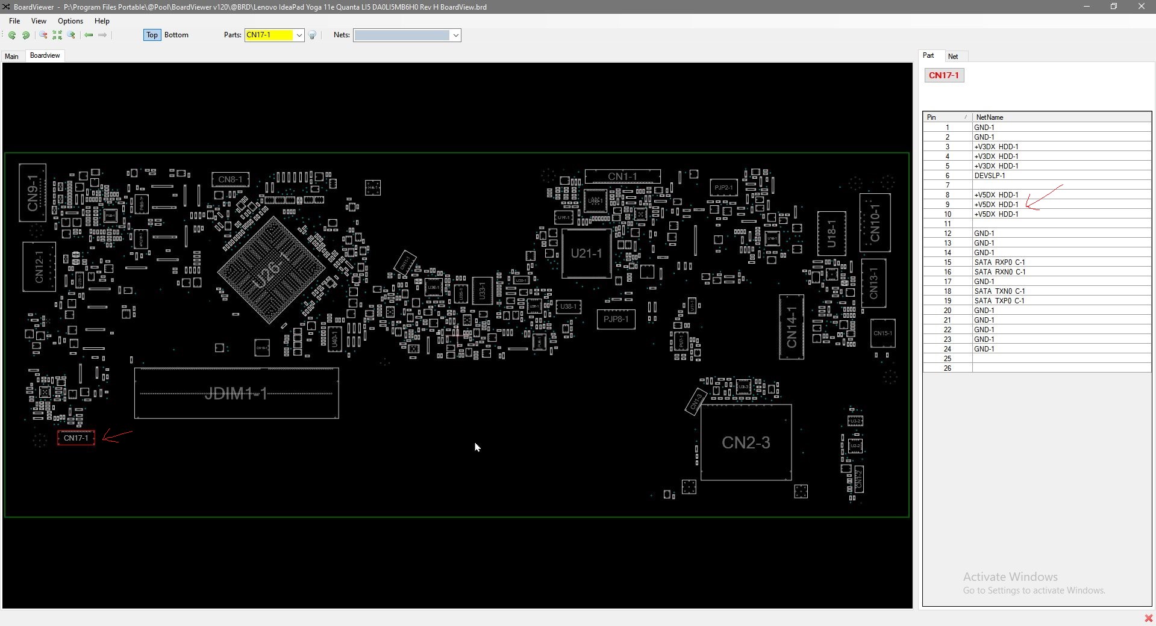Select the CN15-1 connector on the board

(x=883, y=333)
